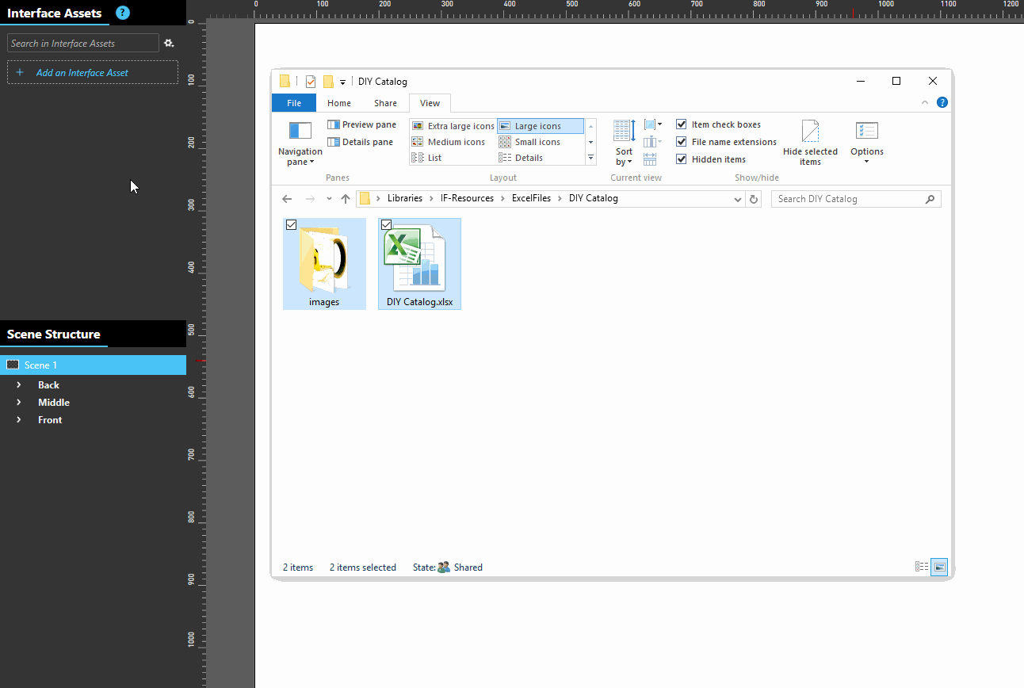Open the File menu tab

(x=293, y=103)
